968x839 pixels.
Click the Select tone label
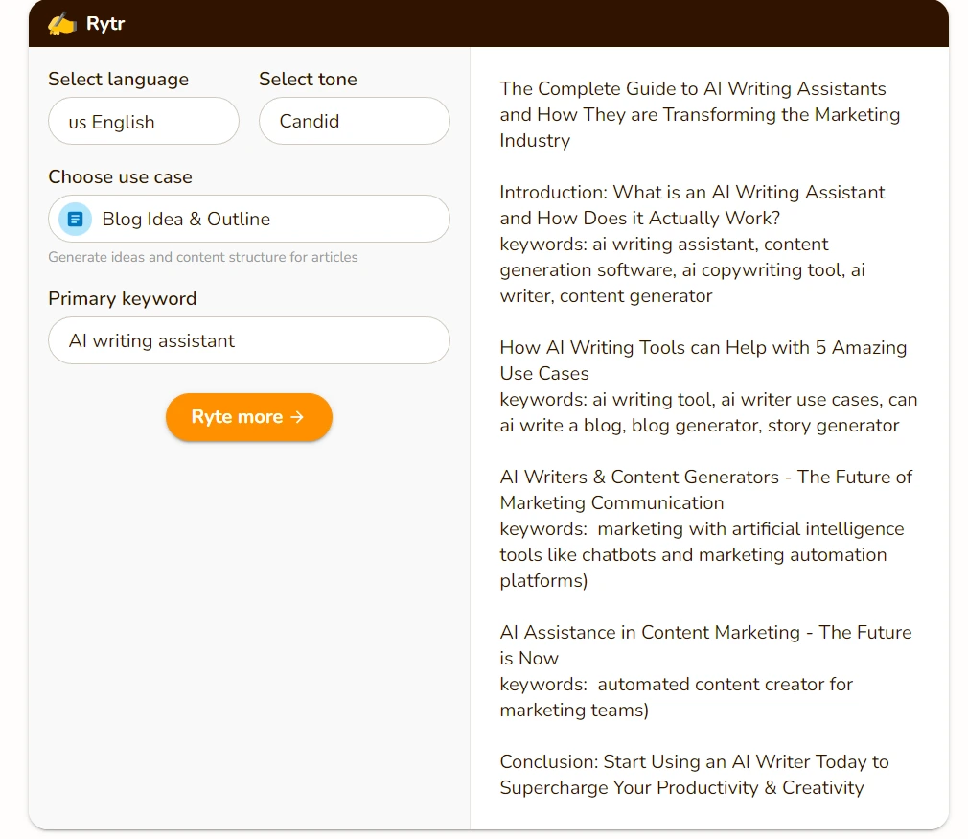point(308,80)
